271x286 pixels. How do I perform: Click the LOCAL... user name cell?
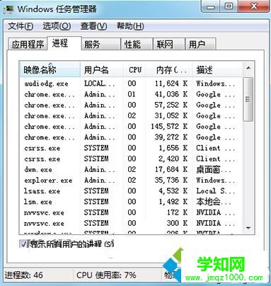[99, 84]
